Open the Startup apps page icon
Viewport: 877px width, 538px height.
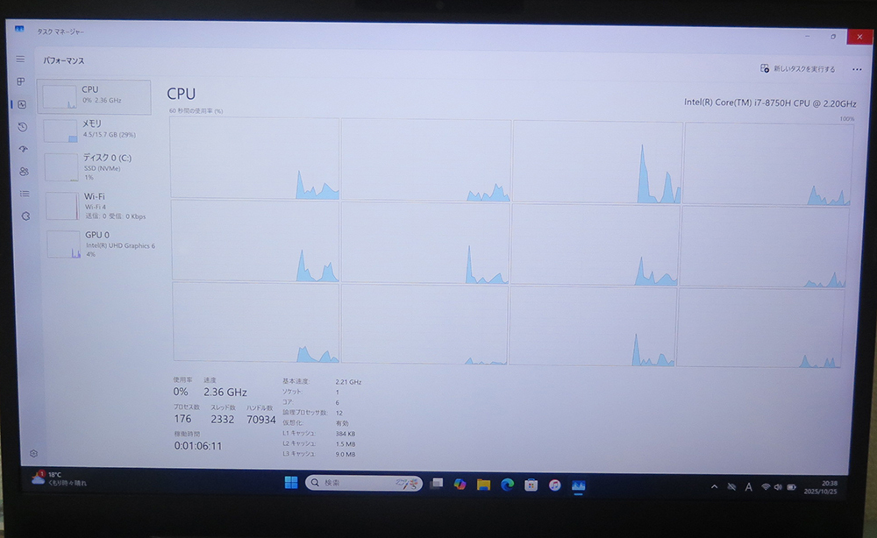click(x=23, y=149)
